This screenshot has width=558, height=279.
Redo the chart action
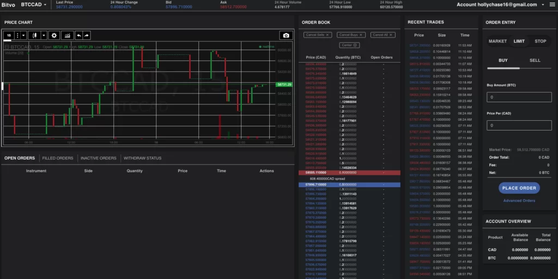click(87, 35)
